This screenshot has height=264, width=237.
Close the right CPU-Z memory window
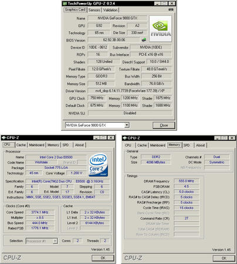(x=232, y=138)
